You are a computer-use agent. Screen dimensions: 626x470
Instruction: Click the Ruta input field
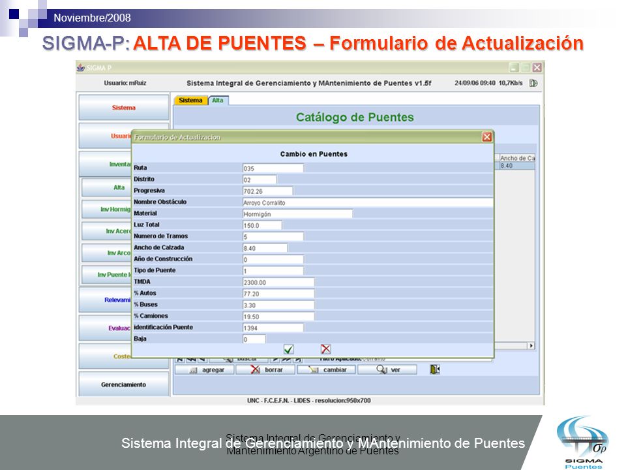coord(273,168)
